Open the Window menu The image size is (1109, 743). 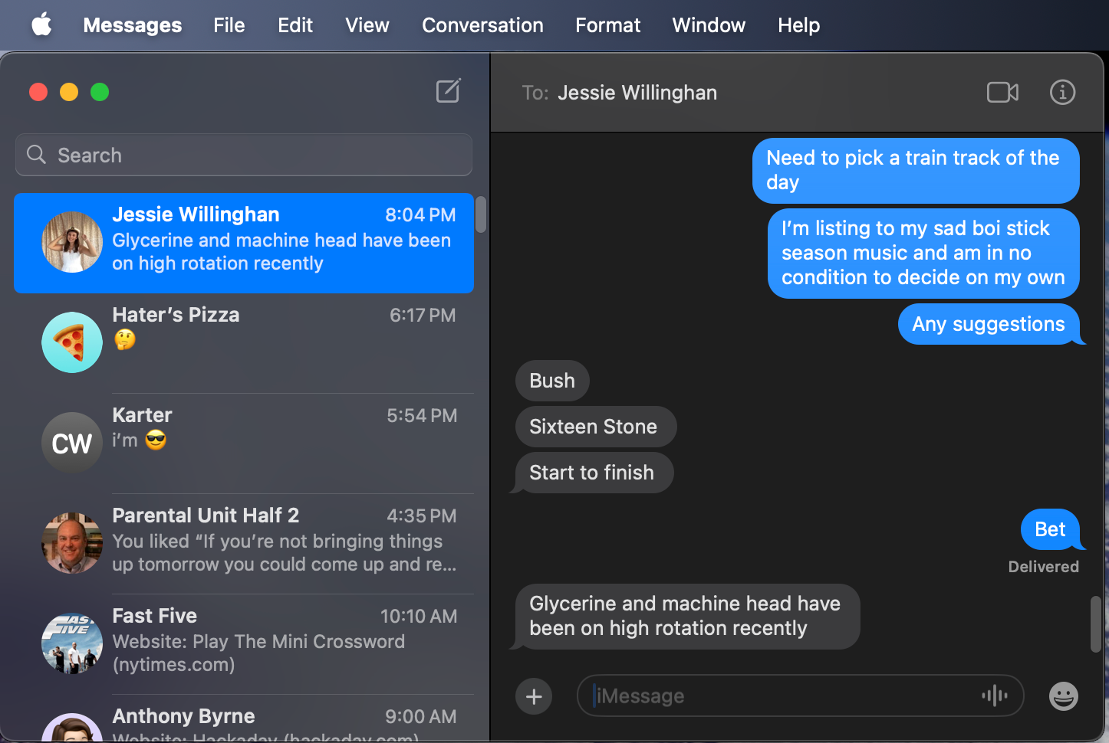[x=709, y=25]
